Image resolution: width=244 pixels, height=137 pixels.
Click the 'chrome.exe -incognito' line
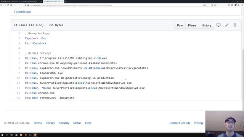50,98
